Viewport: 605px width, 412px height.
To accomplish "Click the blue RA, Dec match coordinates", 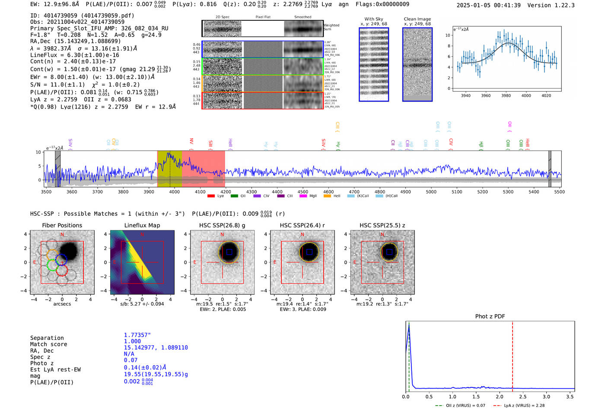I will click(156, 348).
